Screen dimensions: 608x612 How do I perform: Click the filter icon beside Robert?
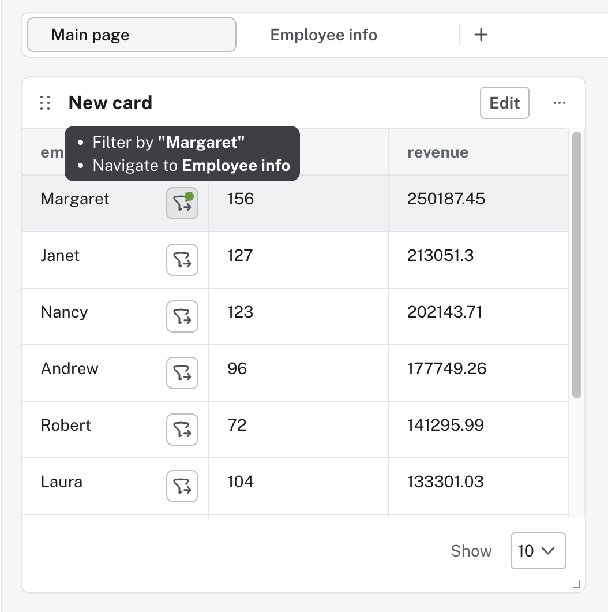182,430
